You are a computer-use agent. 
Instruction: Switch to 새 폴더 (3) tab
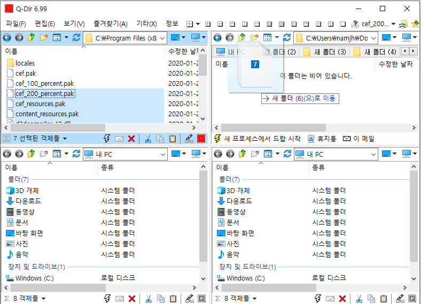325,52
